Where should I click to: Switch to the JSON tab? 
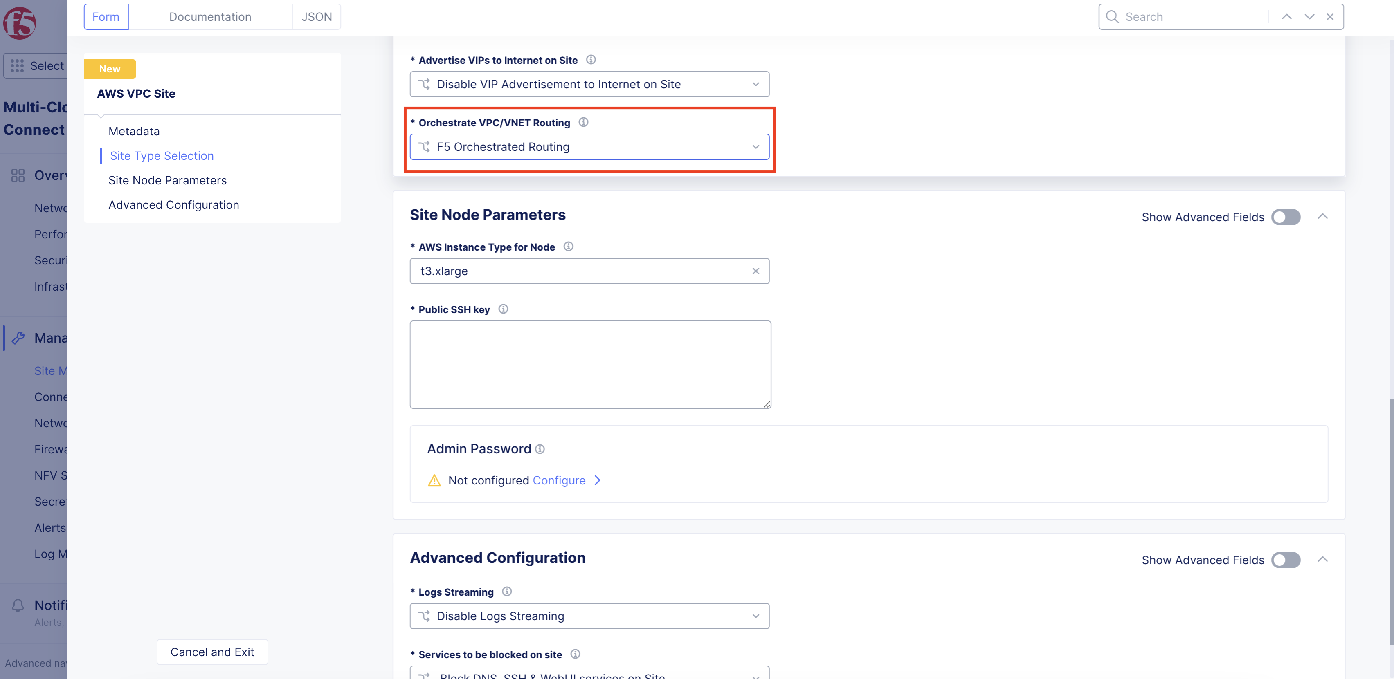[316, 17]
